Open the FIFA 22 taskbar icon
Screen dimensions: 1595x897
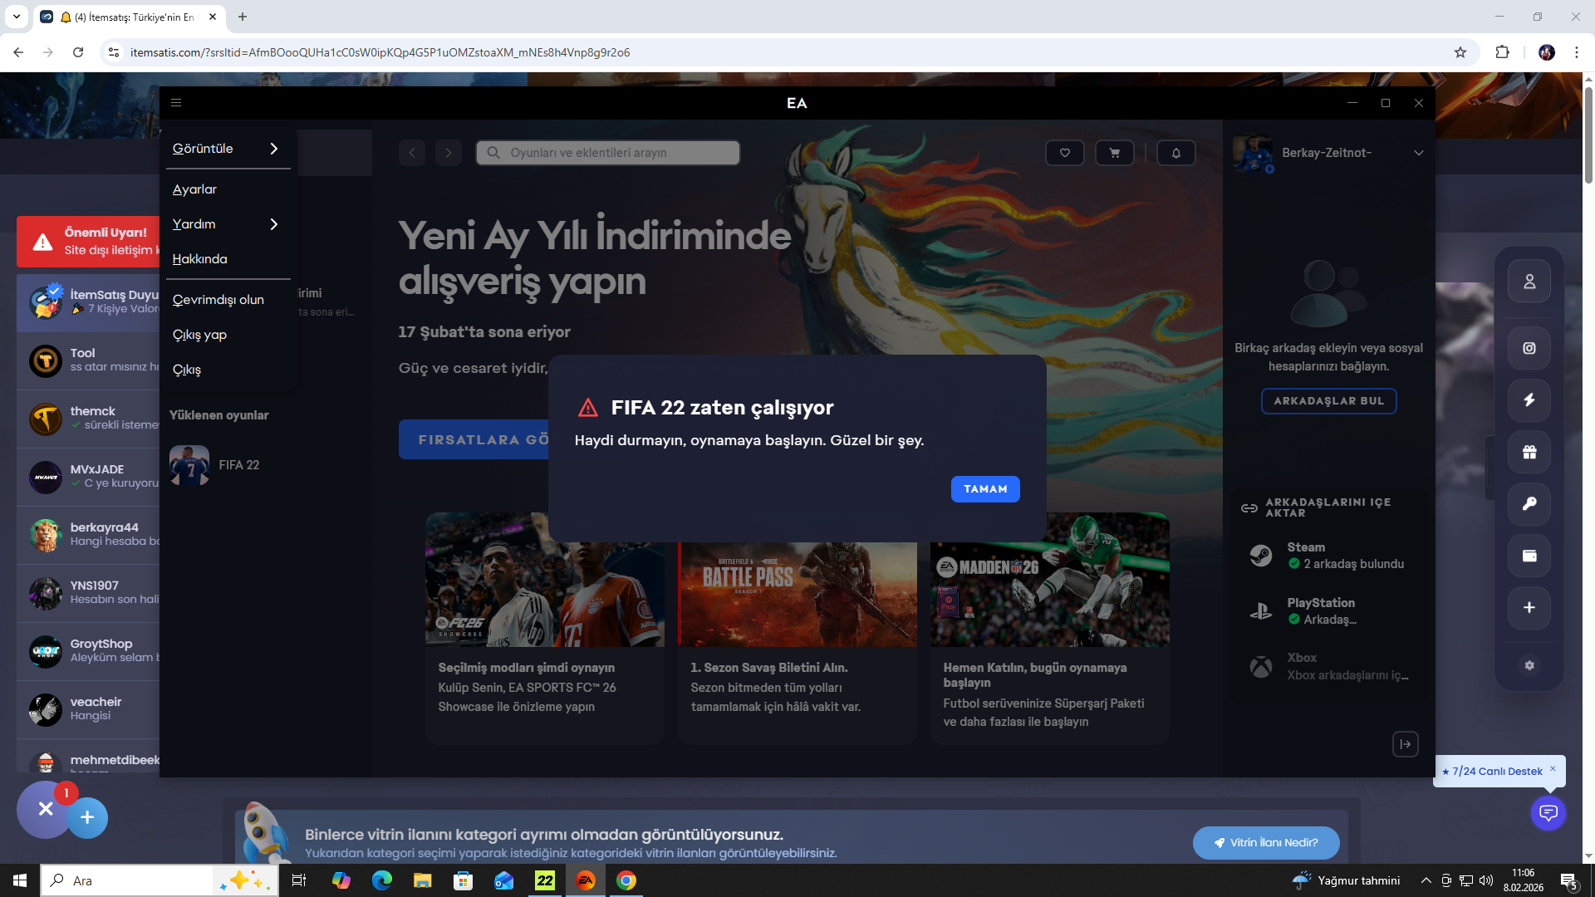(545, 880)
